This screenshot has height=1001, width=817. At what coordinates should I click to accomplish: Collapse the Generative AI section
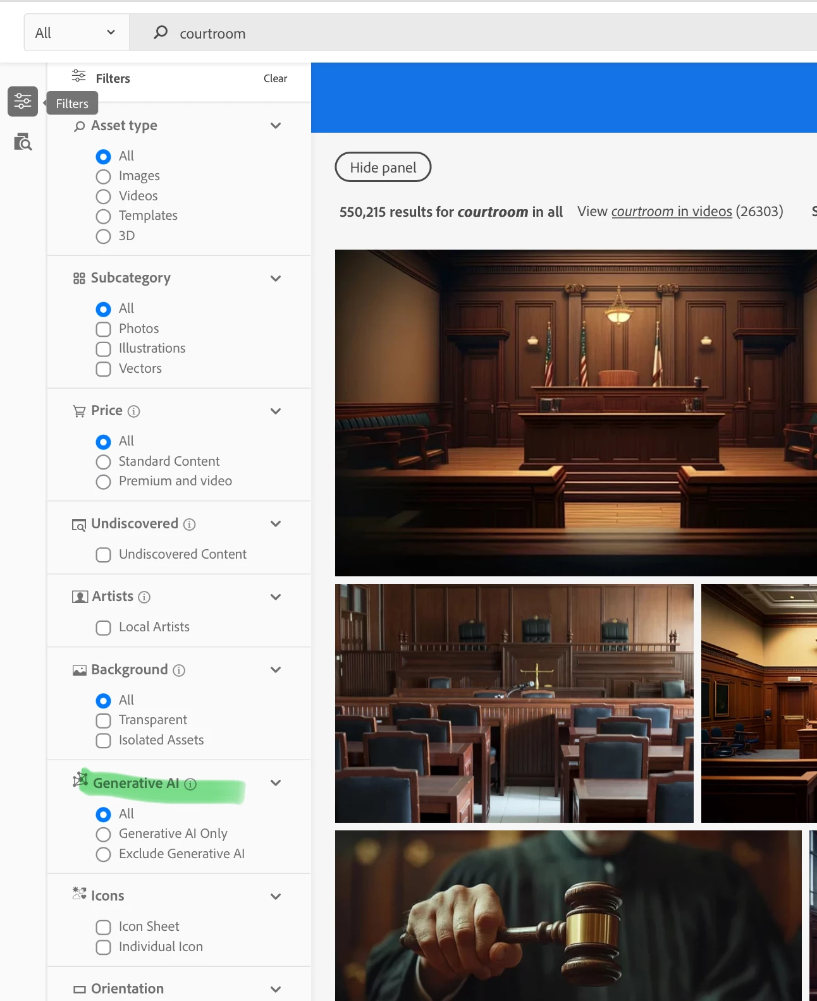pyautogui.click(x=276, y=783)
